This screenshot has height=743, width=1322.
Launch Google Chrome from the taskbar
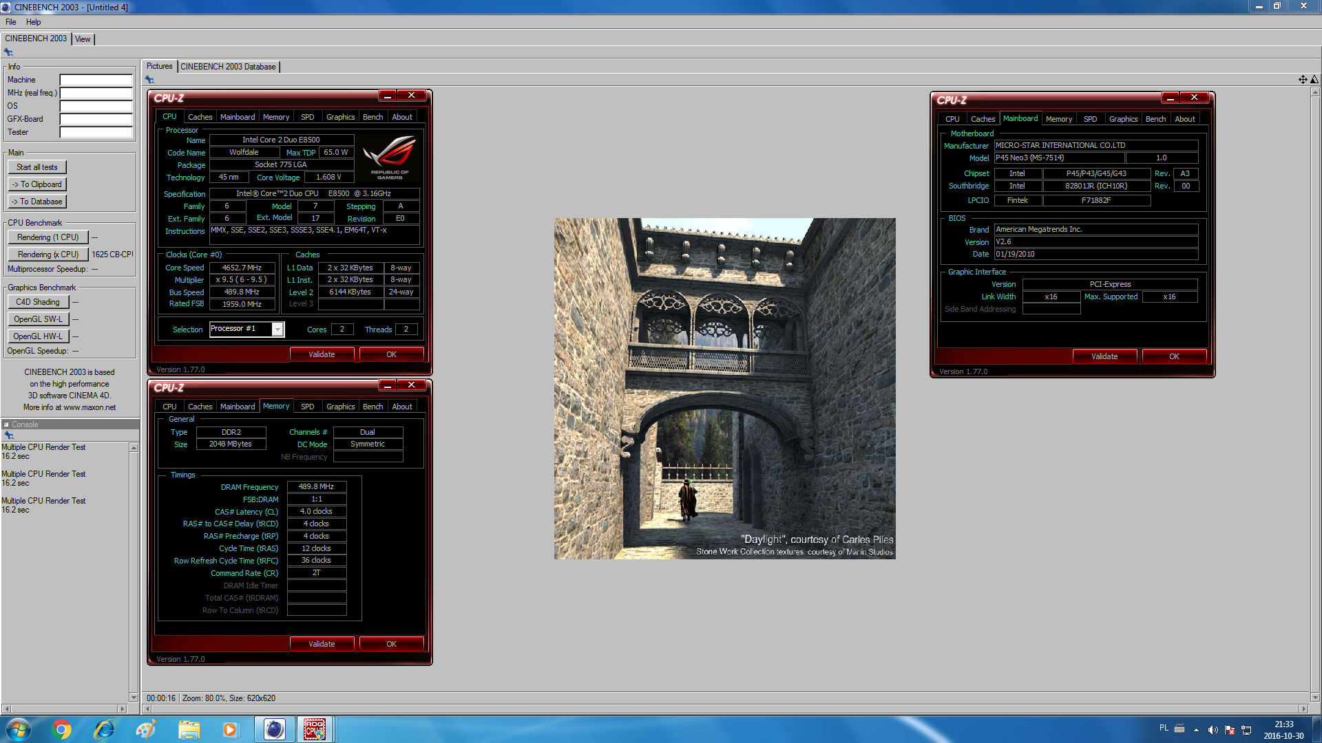61,729
